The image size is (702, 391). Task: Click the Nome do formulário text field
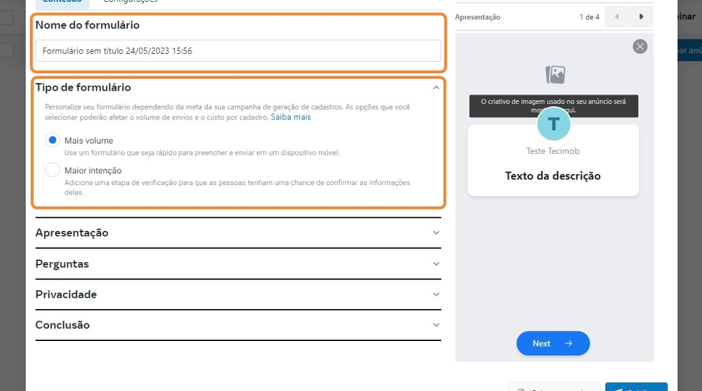238,51
